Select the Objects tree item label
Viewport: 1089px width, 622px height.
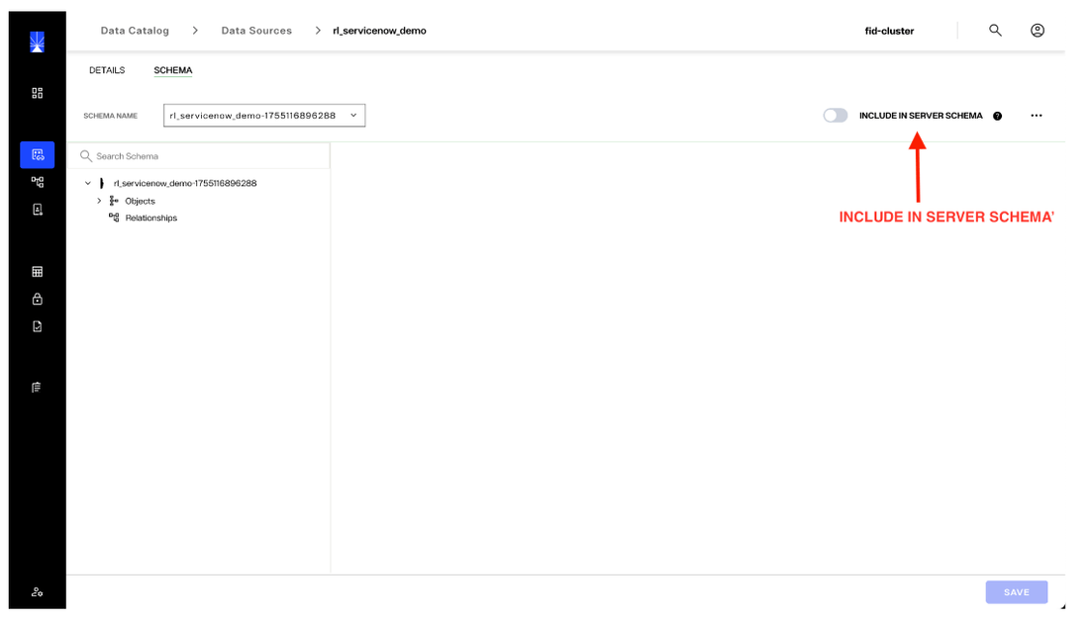pos(140,201)
